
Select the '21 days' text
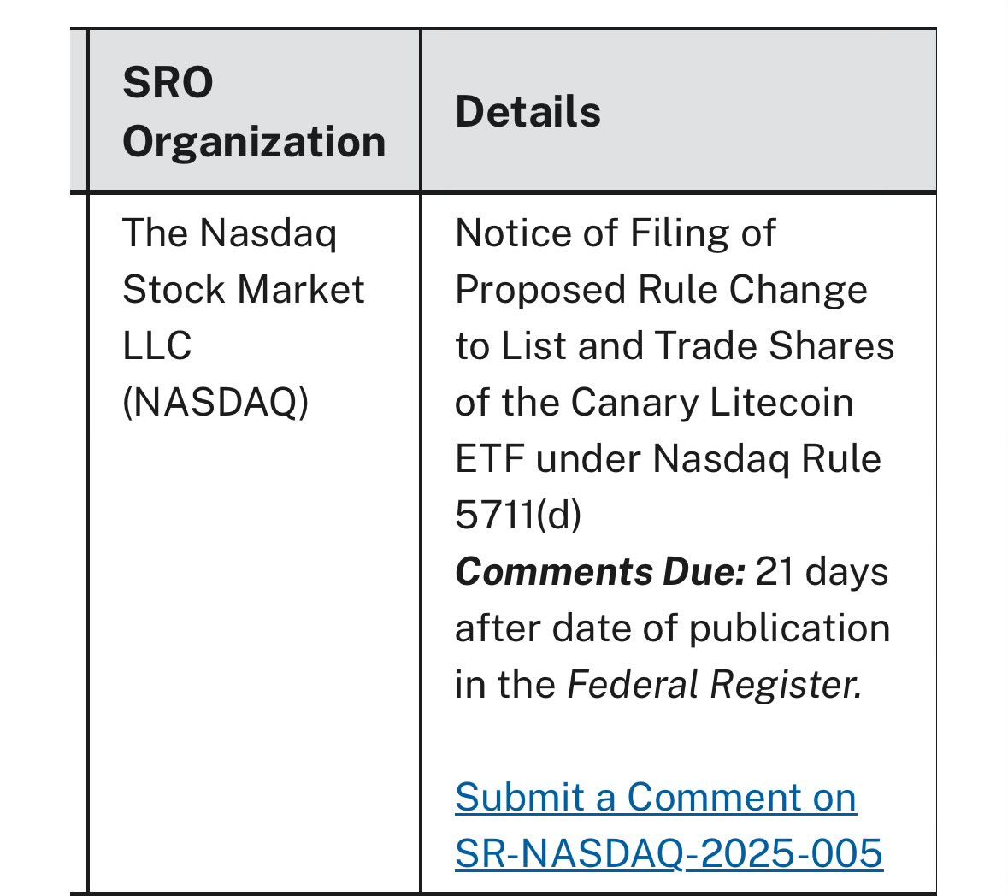tap(822, 572)
